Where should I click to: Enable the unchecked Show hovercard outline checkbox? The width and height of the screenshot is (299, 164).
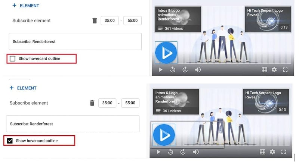point(13,59)
